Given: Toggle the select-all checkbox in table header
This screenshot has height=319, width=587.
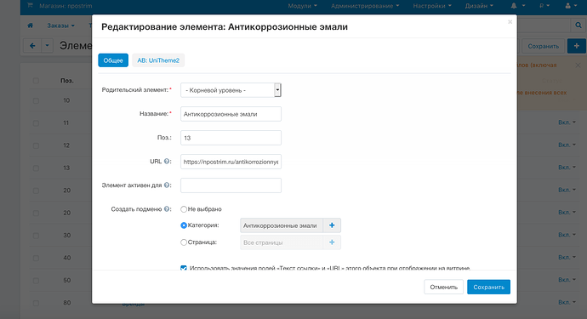Looking at the screenshot, I should [x=36, y=81].
